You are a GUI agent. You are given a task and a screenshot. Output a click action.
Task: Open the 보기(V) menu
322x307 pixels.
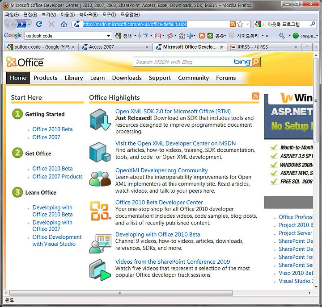click(x=49, y=15)
